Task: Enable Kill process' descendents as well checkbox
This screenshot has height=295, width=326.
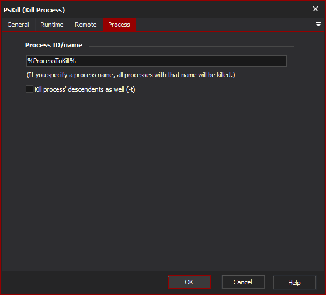Action: pos(29,89)
